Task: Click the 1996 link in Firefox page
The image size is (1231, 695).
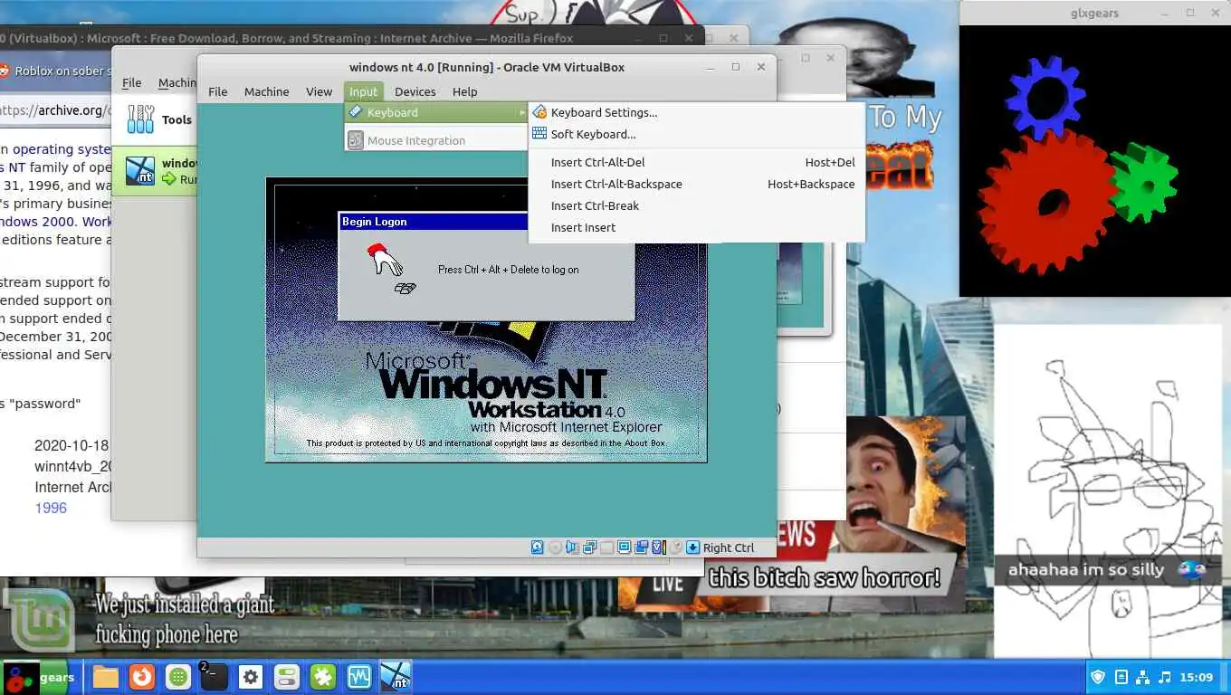Action: click(51, 508)
